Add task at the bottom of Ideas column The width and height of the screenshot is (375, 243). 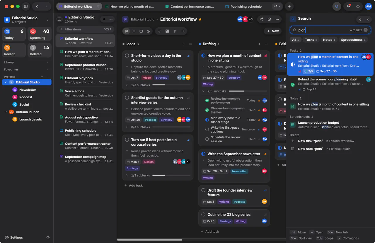click(x=134, y=185)
